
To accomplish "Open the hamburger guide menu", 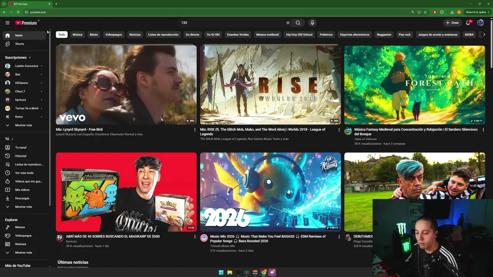I will [x=7, y=23].
